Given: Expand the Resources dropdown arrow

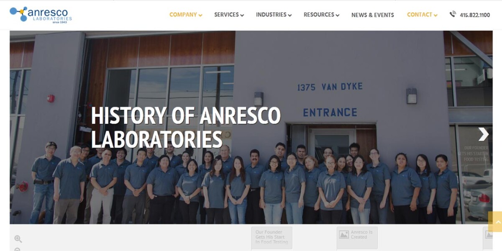Looking at the screenshot, I should (337, 15).
